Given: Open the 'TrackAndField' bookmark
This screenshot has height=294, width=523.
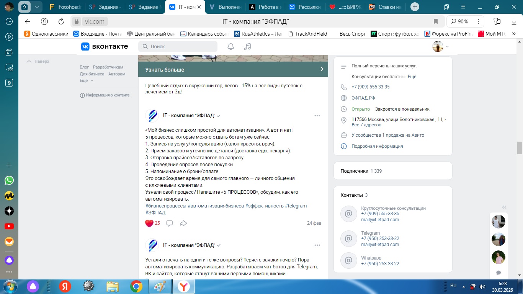Looking at the screenshot, I should [307, 34].
